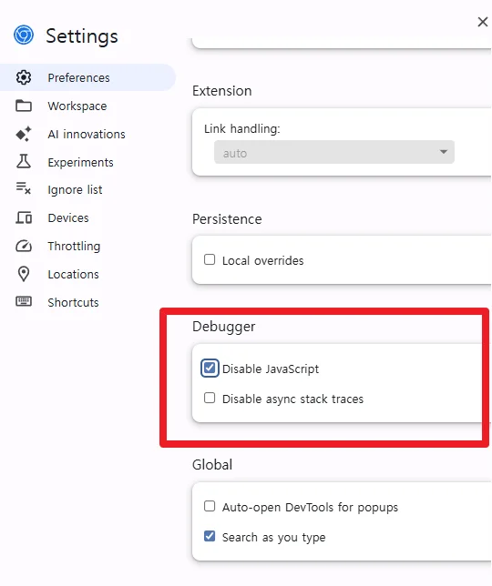Open the Link handling auto dropdown

tap(334, 152)
